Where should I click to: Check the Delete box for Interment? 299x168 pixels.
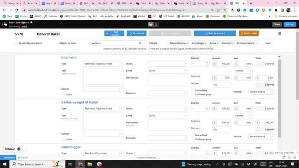(x=63, y=94)
